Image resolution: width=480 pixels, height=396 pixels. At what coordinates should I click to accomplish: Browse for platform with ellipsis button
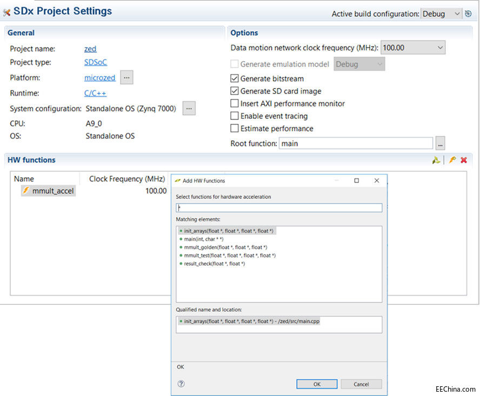click(x=126, y=78)
